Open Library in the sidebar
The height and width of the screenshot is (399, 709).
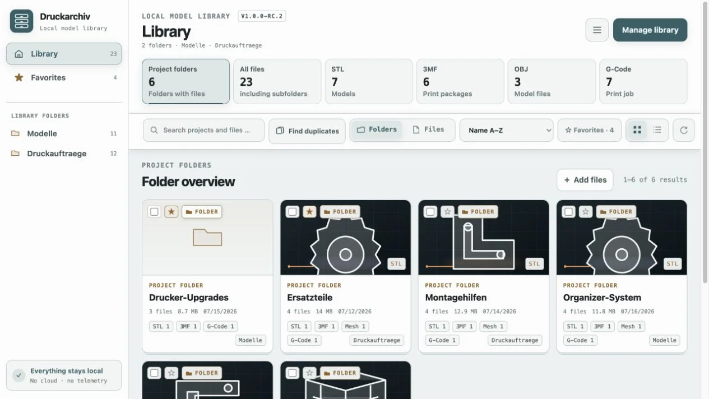pos(64,54)
